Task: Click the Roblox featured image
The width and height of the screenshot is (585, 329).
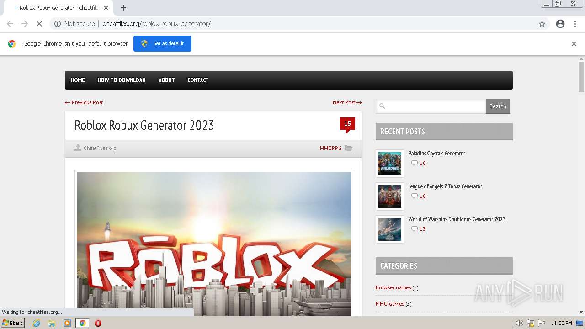Action: [x=214, y=244]
